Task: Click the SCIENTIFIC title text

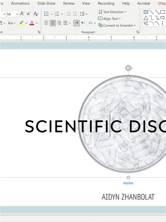Action: (x=73, y=126)
